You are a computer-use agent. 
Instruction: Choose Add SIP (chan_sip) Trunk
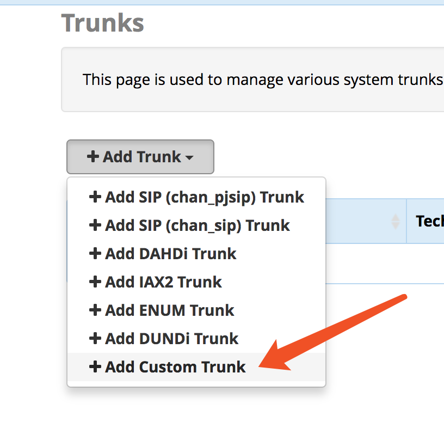point(196,225)
